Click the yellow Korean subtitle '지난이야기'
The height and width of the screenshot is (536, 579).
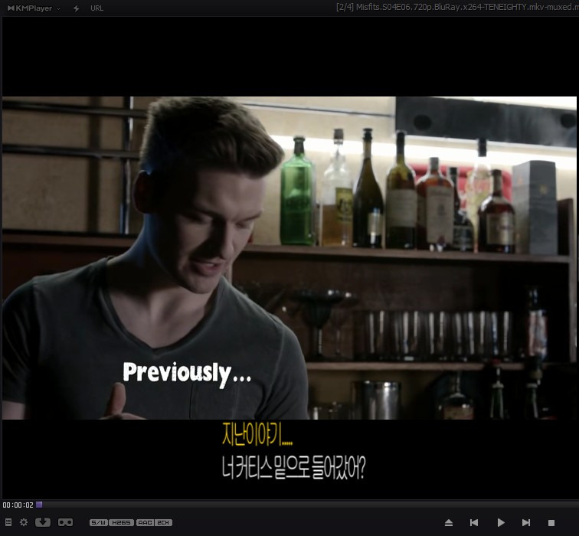257,433
